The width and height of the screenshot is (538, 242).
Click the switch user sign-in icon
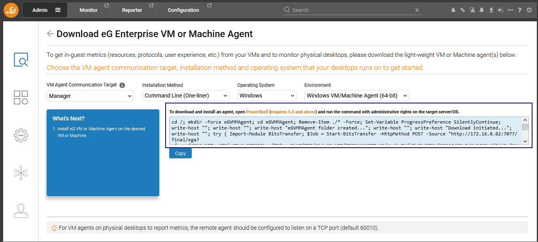(x=500, y=10)
